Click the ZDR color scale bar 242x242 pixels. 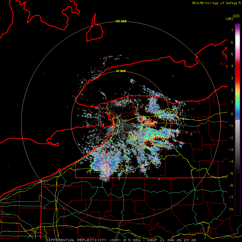click(x=237, y=119)
